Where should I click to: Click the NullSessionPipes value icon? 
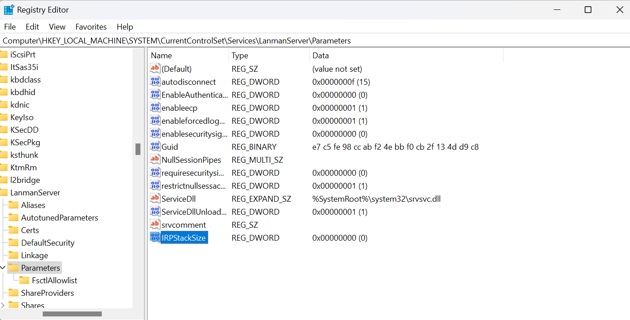(x=155, y=160)
